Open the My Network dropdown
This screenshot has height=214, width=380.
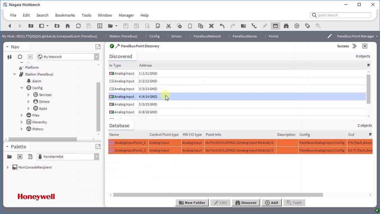point(68,57)
